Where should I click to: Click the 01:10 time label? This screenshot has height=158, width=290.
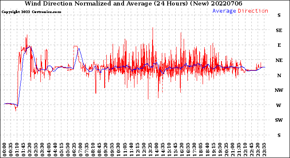coord(17,150)
